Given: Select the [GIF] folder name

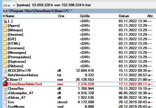Looking at the screenshot, I should point(12,39).
